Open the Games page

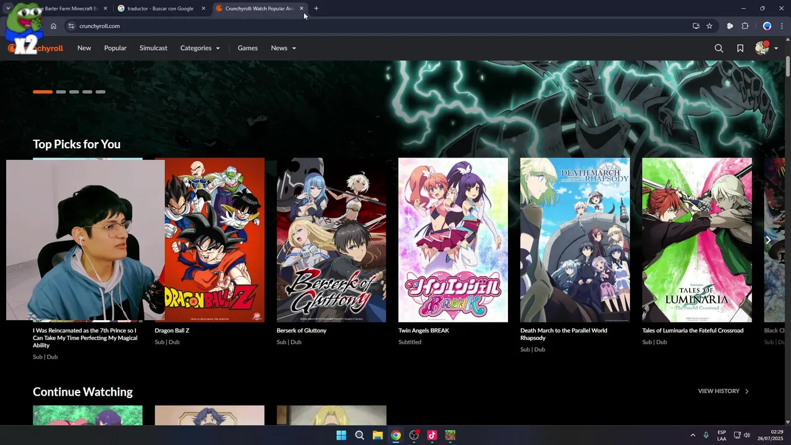pos(248,48)
